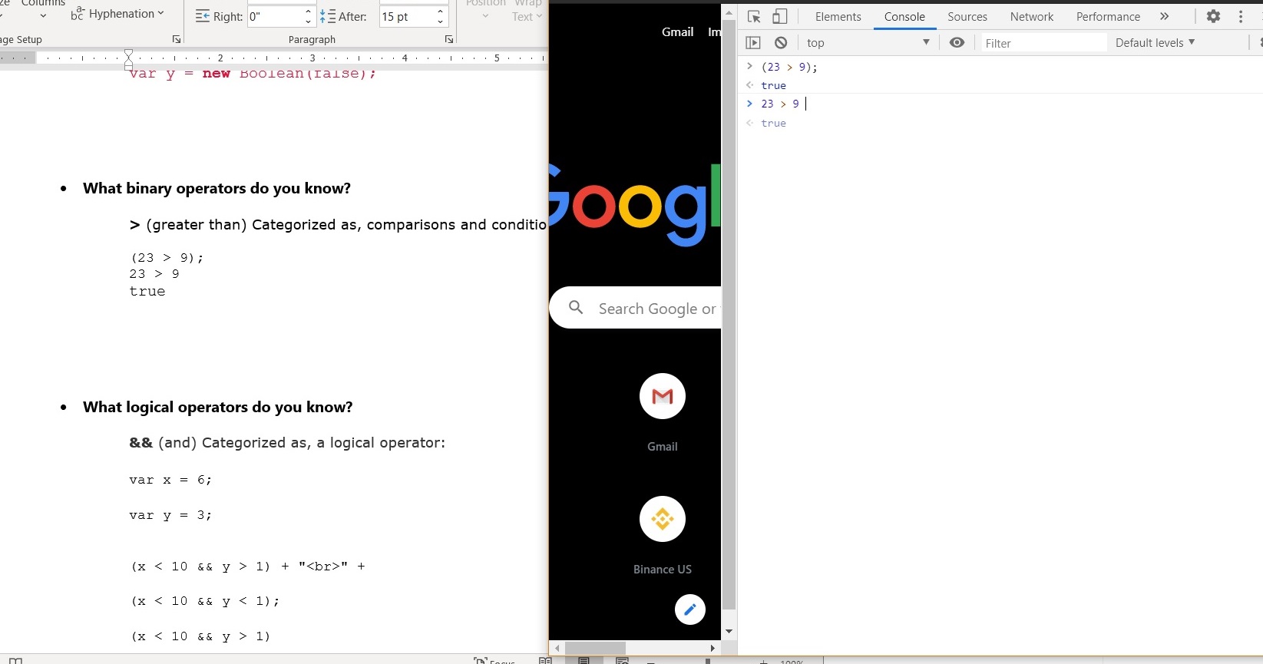
Task: Click the eye icon for live expressions
Action: tap(957, 43)
